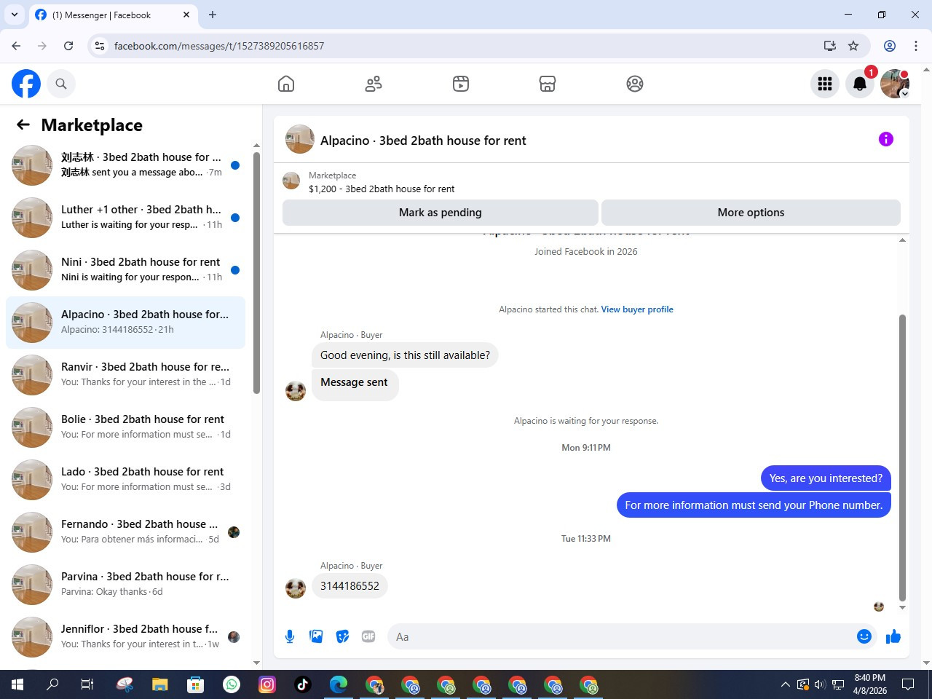
Task: Open Instagram from the taskbar
Action: click(x=267, y=684)
